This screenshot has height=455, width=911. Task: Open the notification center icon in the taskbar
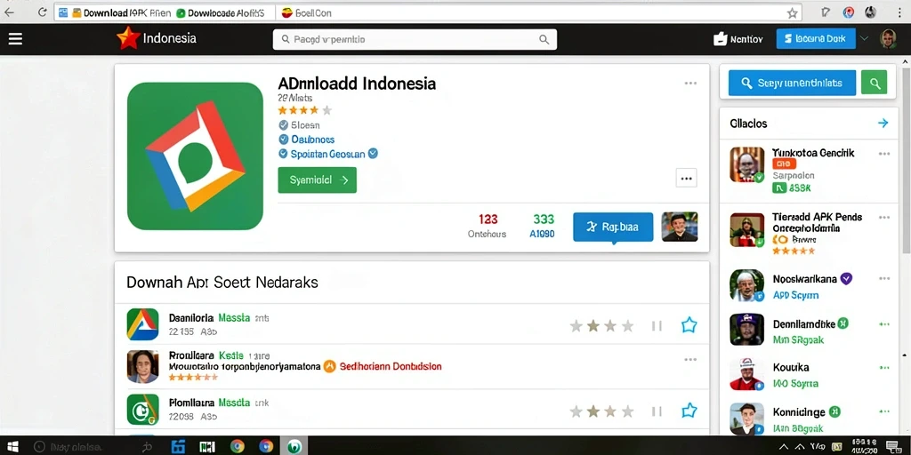click(895, 446)
